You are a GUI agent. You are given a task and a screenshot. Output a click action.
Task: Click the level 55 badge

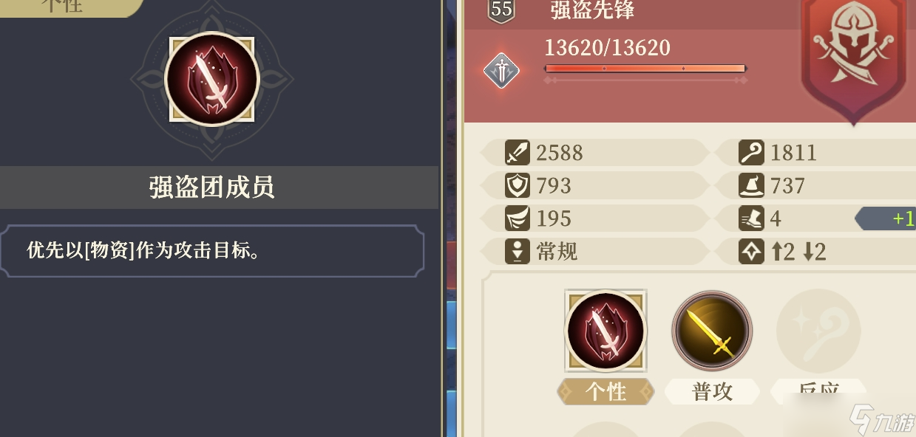click(x=502, y=10)
